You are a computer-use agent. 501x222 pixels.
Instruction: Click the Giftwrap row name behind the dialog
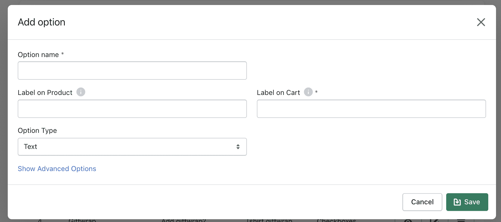coord(82,221)
